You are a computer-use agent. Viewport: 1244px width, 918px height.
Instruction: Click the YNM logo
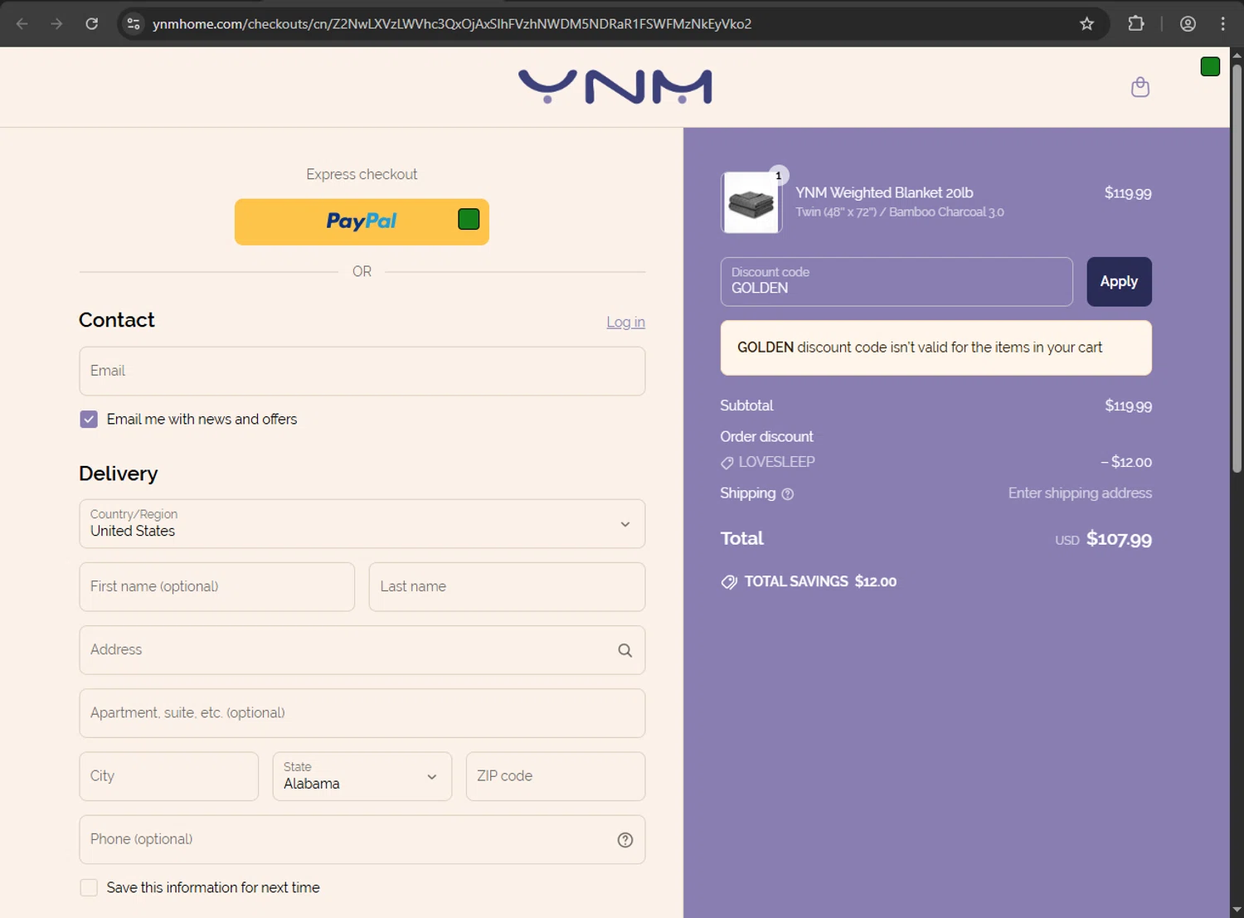(615, 87)
